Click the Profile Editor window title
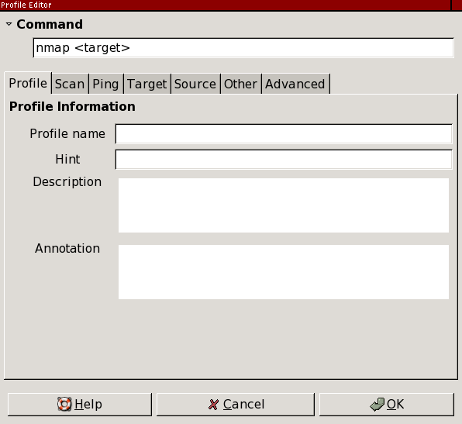Screen dimensions: 462x424 coord(26,5)
